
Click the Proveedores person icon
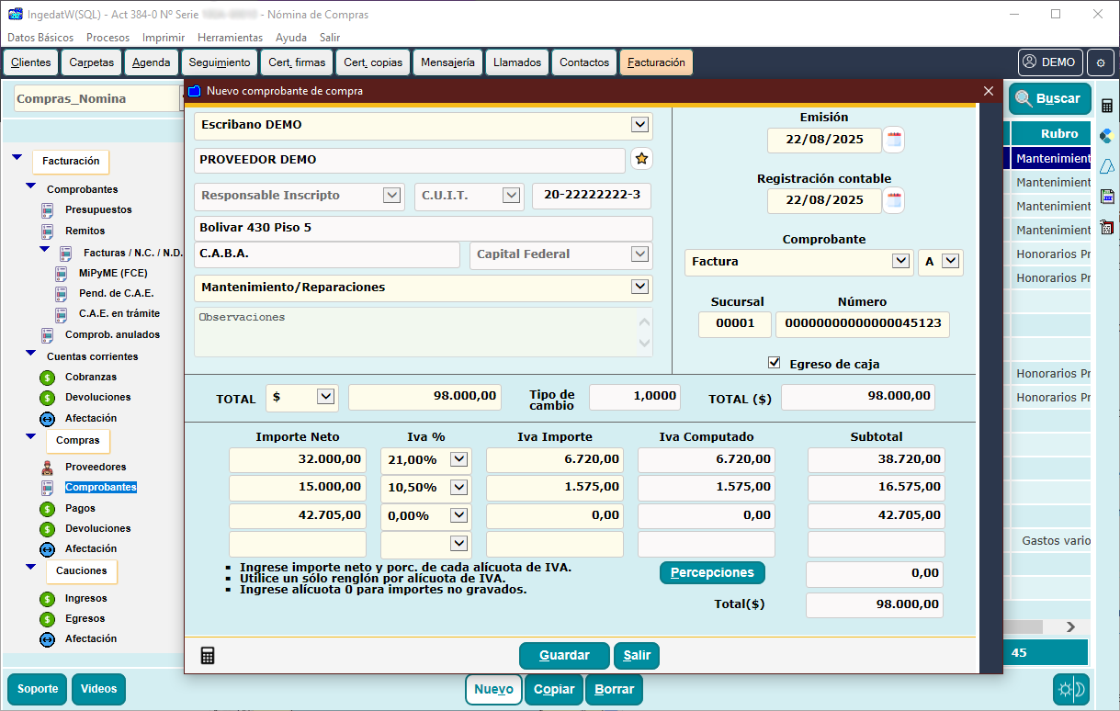click(47, 467)
